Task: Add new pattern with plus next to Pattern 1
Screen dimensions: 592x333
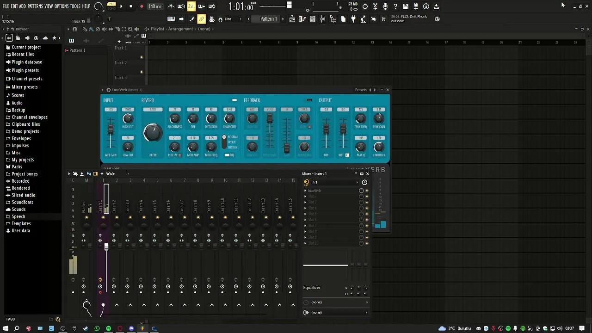Action: click(x=283, y=19)
